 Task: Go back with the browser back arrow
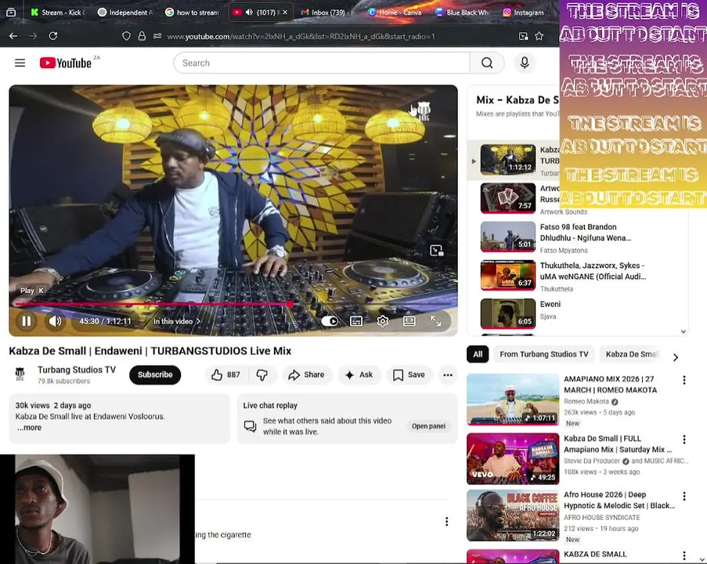(13, 36)
